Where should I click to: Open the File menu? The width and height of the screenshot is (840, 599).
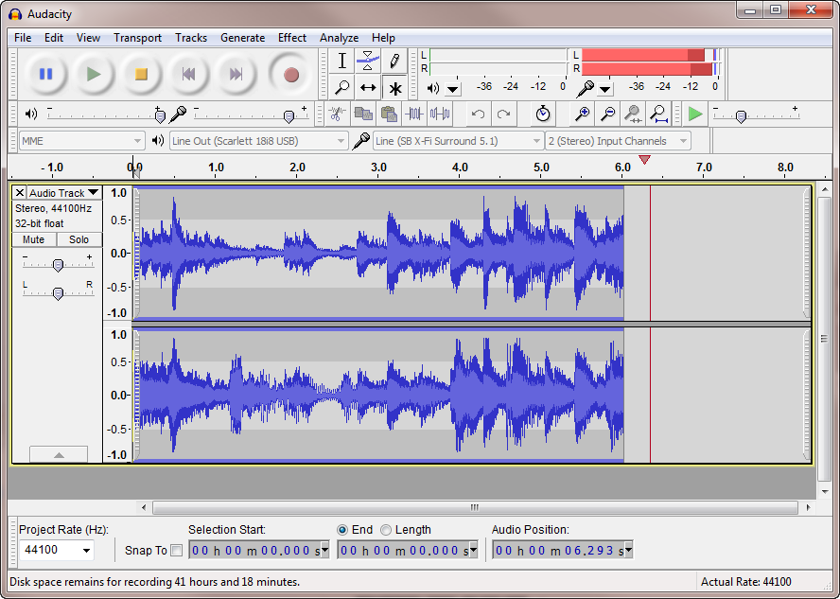23,38
